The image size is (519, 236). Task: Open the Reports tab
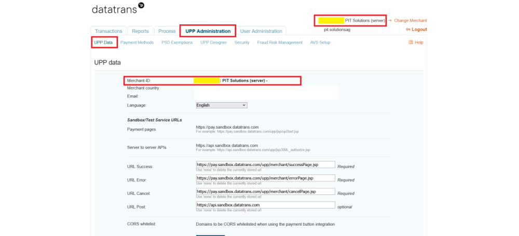coord(140,31)
